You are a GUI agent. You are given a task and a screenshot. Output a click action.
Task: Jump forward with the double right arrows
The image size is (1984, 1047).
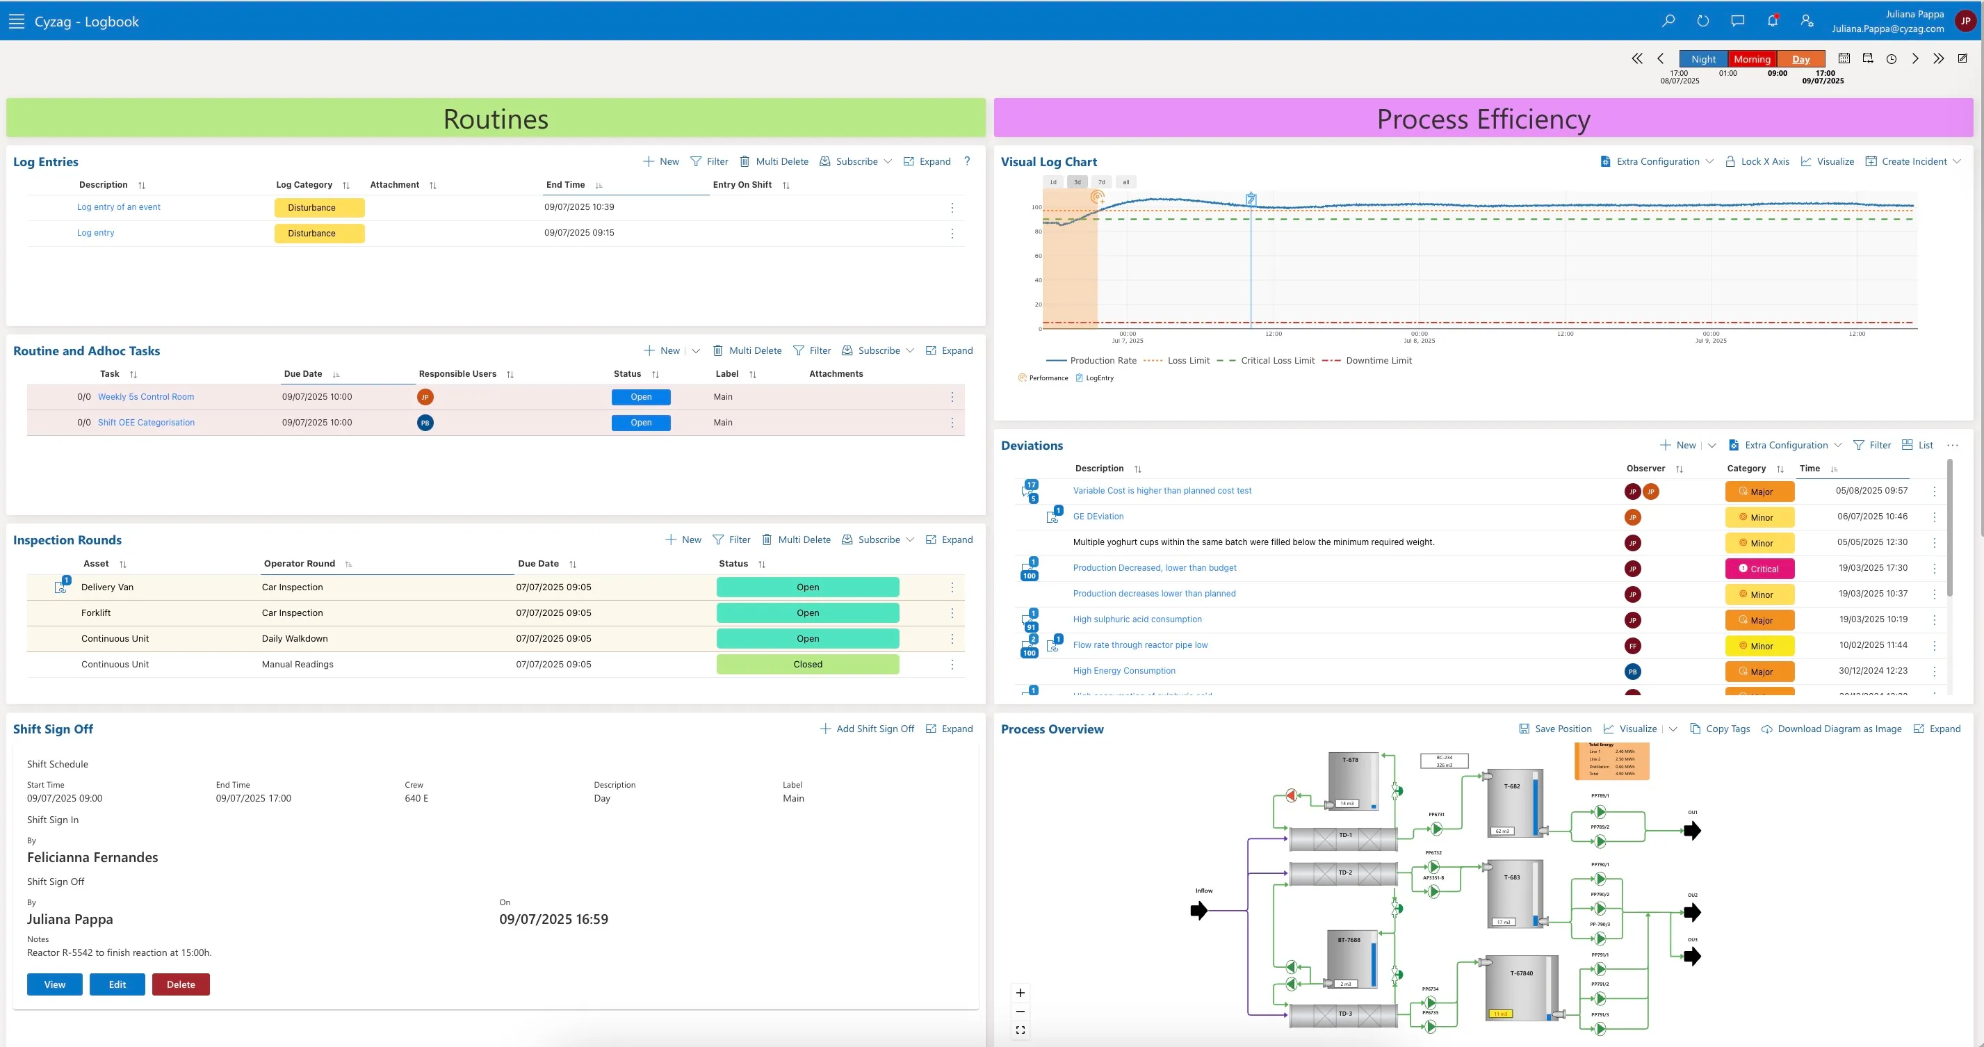click(1939, 58)
